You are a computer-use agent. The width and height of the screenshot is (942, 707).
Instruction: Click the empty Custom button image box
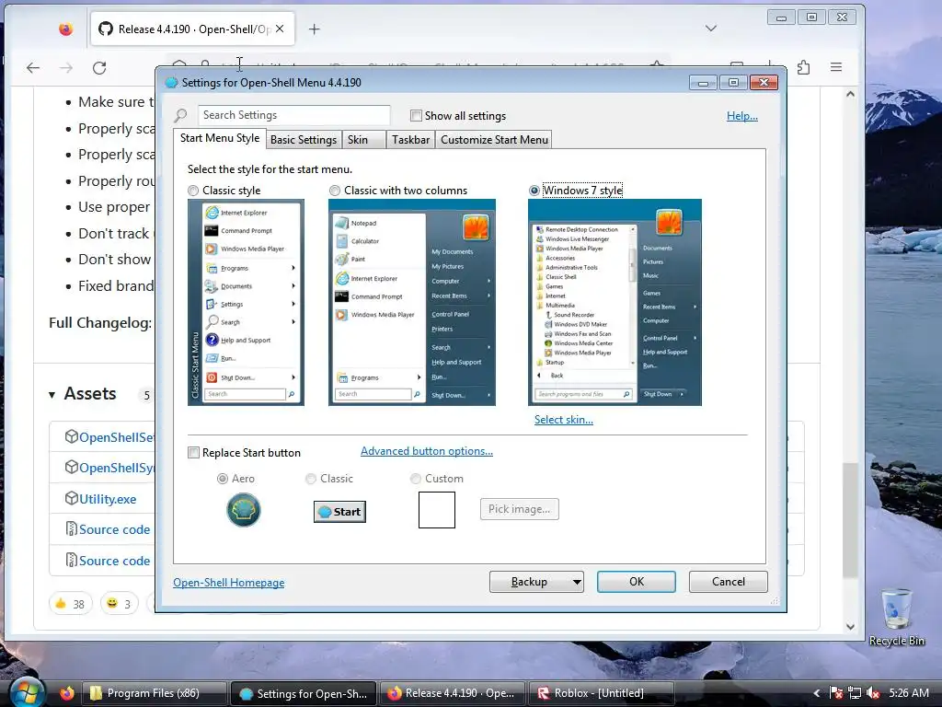(x=437, y=510)
